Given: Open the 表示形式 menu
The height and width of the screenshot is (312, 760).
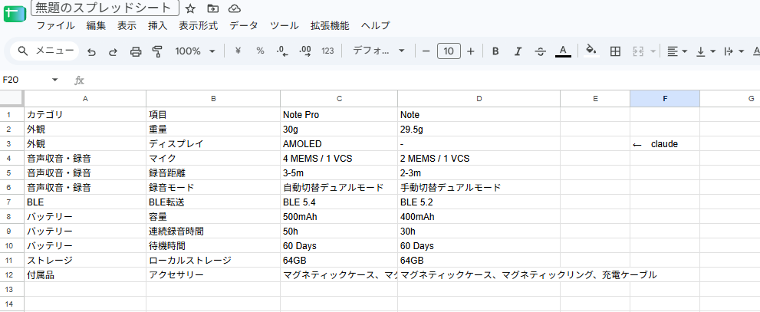Looking at the screenshot, I should coord(198,25).
